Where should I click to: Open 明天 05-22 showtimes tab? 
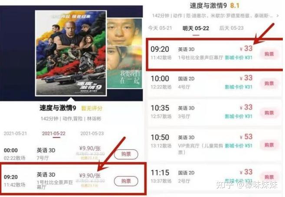click(196, 28)
